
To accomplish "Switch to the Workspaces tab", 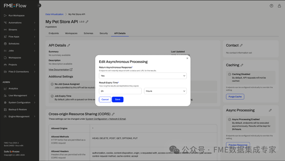I will coord(71,33).
